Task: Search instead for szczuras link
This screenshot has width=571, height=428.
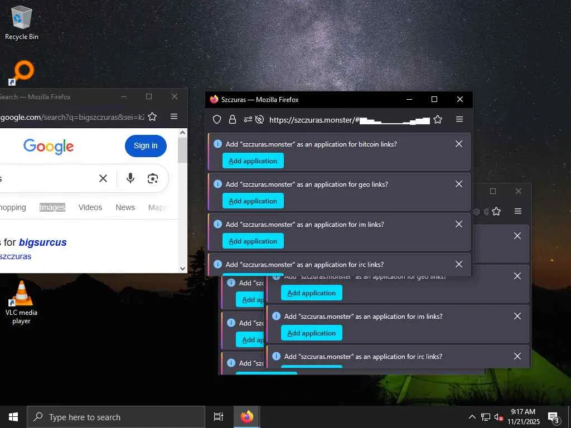Action: coord(16,256)
